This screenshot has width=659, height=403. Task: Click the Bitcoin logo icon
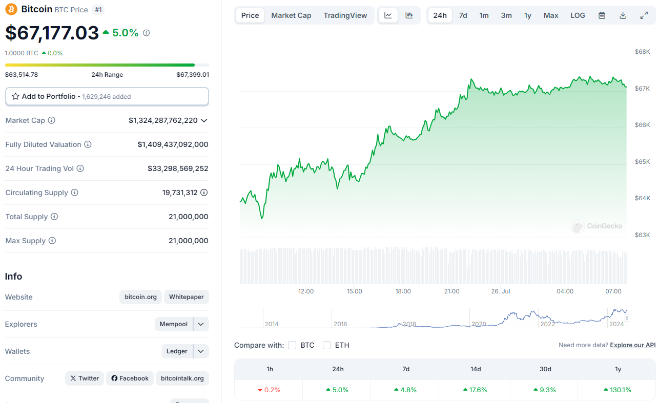(x=11, y=9)
